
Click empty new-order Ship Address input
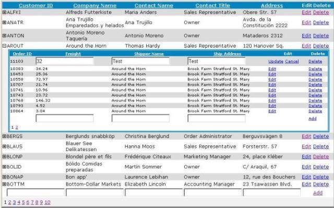[x=217, y=118]
